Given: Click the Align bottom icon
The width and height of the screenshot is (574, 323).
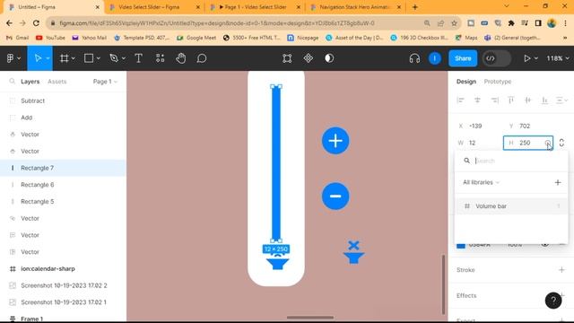Looking at the screenshot, I should point(544,100).
